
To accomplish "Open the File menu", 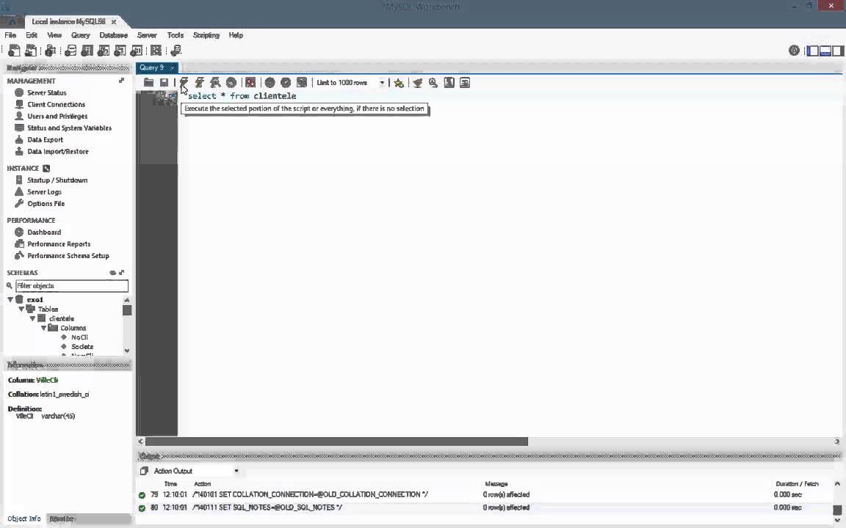I will (10, 35).
